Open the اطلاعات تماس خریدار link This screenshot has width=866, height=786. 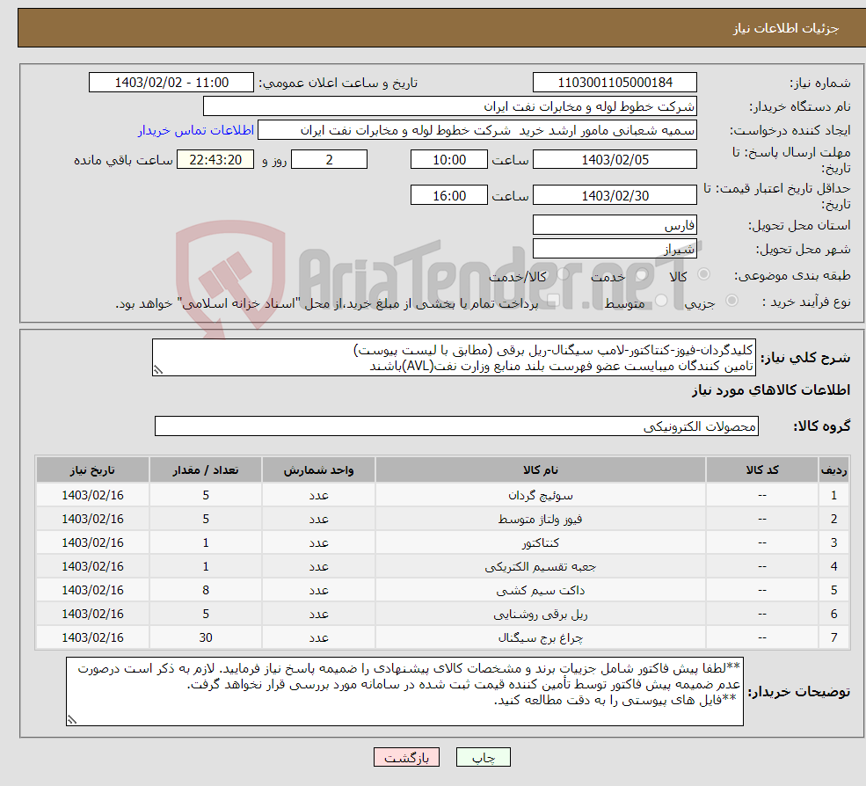tap(195, 130)
